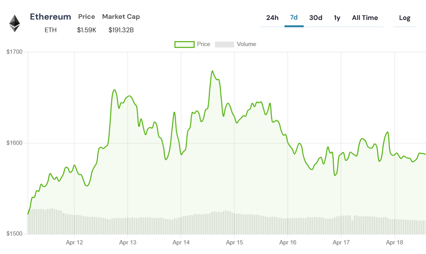Click the Apr 17 x-axis date label
The width and height of the screenshot is (426, 254).
[x=341, y=242]
